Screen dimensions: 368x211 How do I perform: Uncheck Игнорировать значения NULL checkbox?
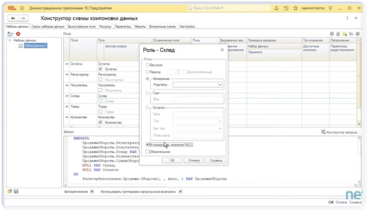[148, 145]
